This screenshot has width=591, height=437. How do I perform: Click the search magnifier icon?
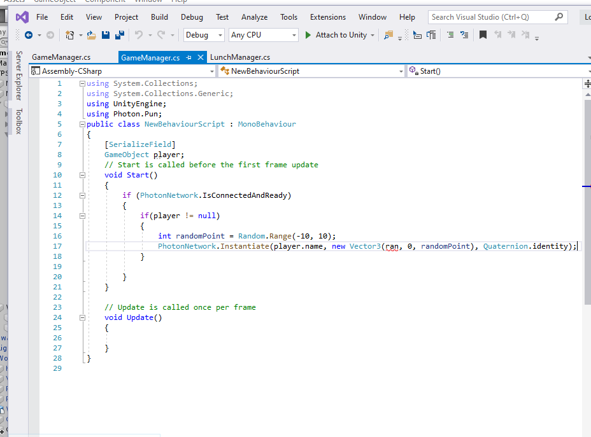[x=559, y=17]
